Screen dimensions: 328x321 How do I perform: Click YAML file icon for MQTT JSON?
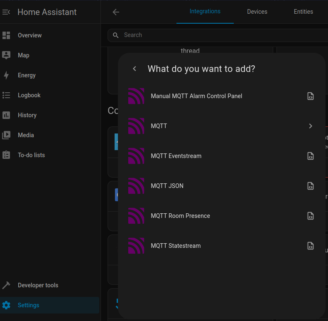pyautogui.click(x=311, y=186)
